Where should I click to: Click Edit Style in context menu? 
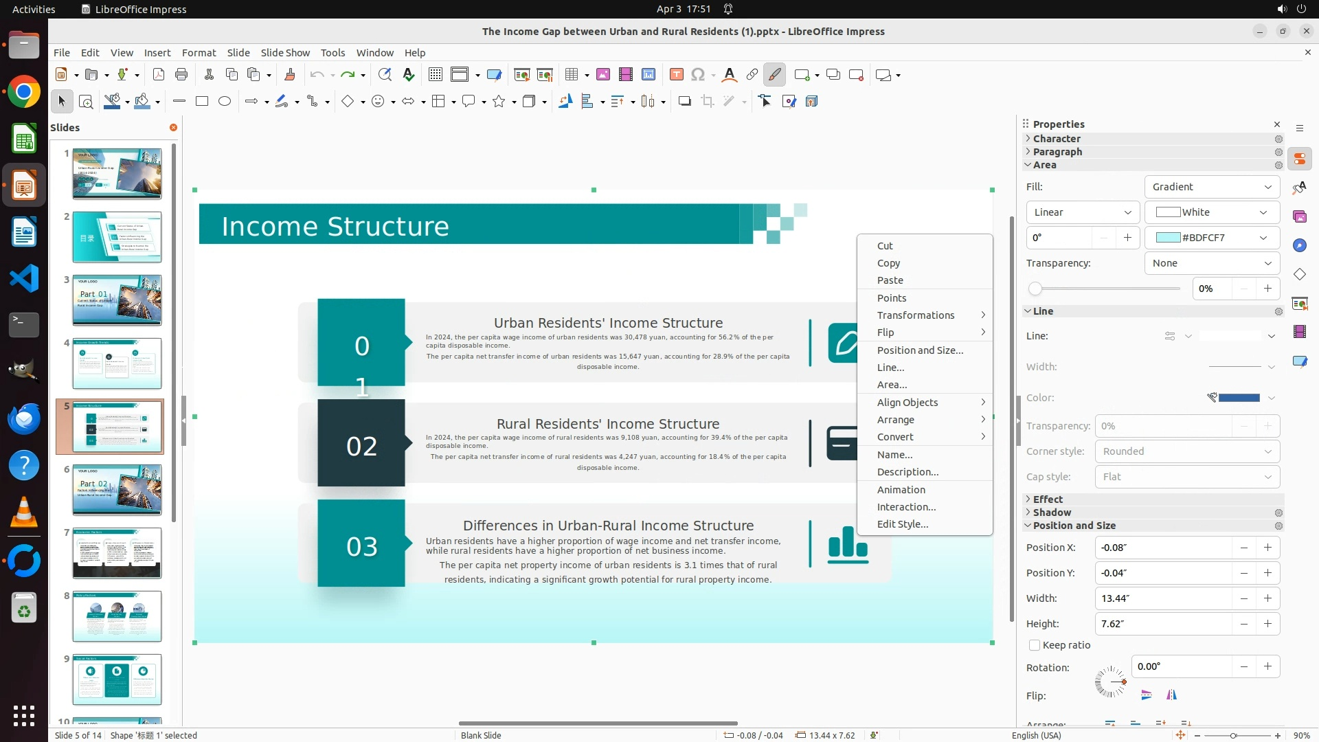click(x=902, y=524)
